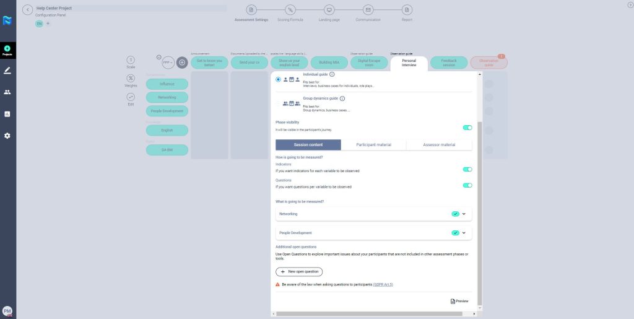Open the Landing page step icon
This screenshot has height=319, width=634.
pos(329,10)
